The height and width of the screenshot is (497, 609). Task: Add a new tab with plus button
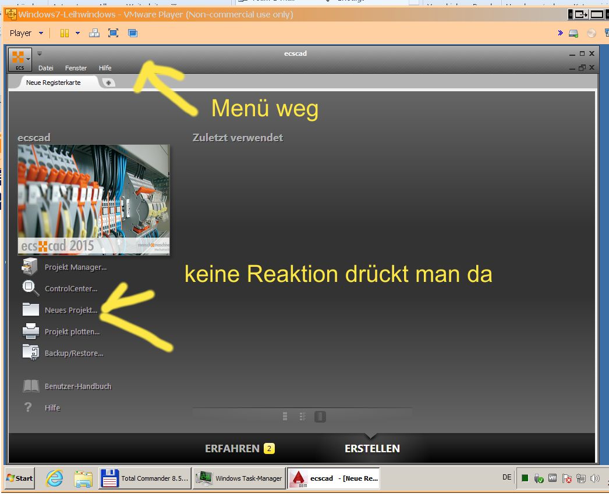108,83
